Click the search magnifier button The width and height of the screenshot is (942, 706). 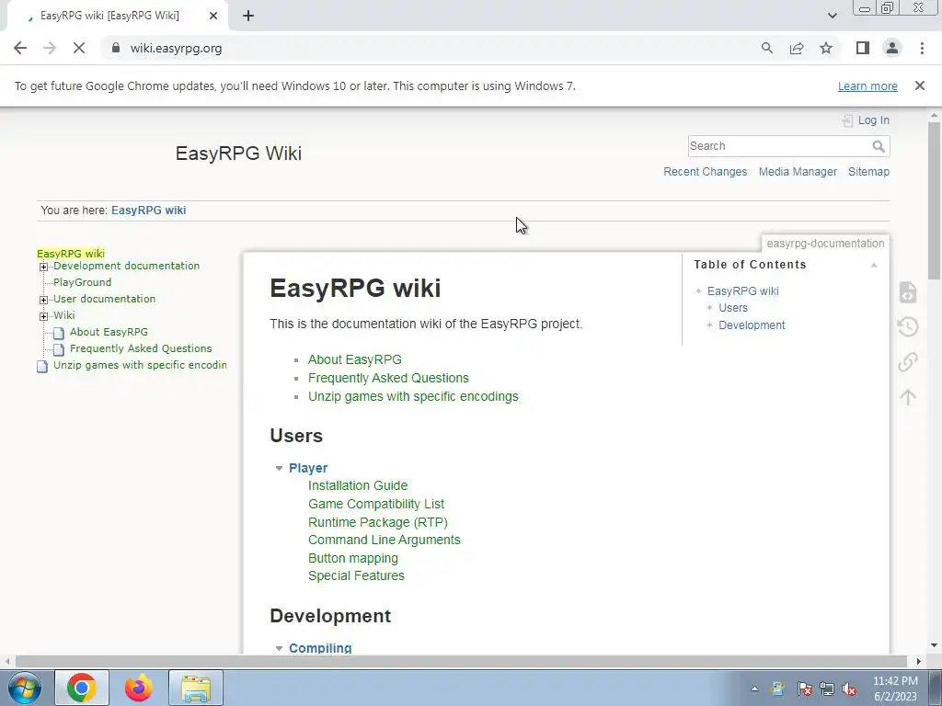click(879, 146)
